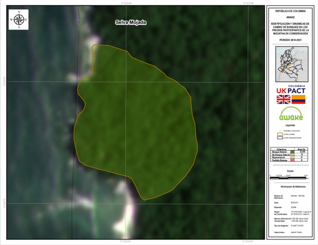Image resolution: width=318 pixels, height=245 pixels.
Task: Open the Colombia overview inset map
Action: click(x=292, y=64)
